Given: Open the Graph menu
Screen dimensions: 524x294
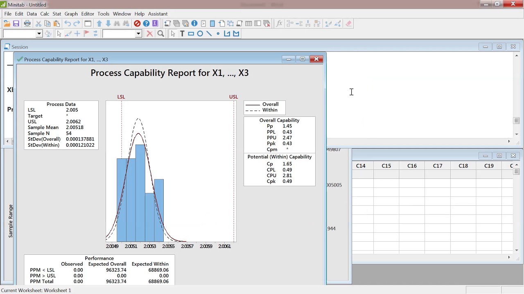Looking at the screenshot, I should (71, 14).
